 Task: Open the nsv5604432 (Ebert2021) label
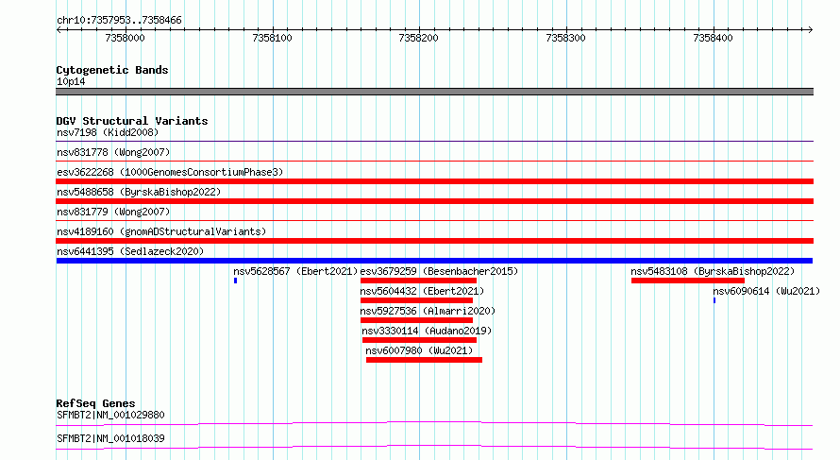coord(422,291)
